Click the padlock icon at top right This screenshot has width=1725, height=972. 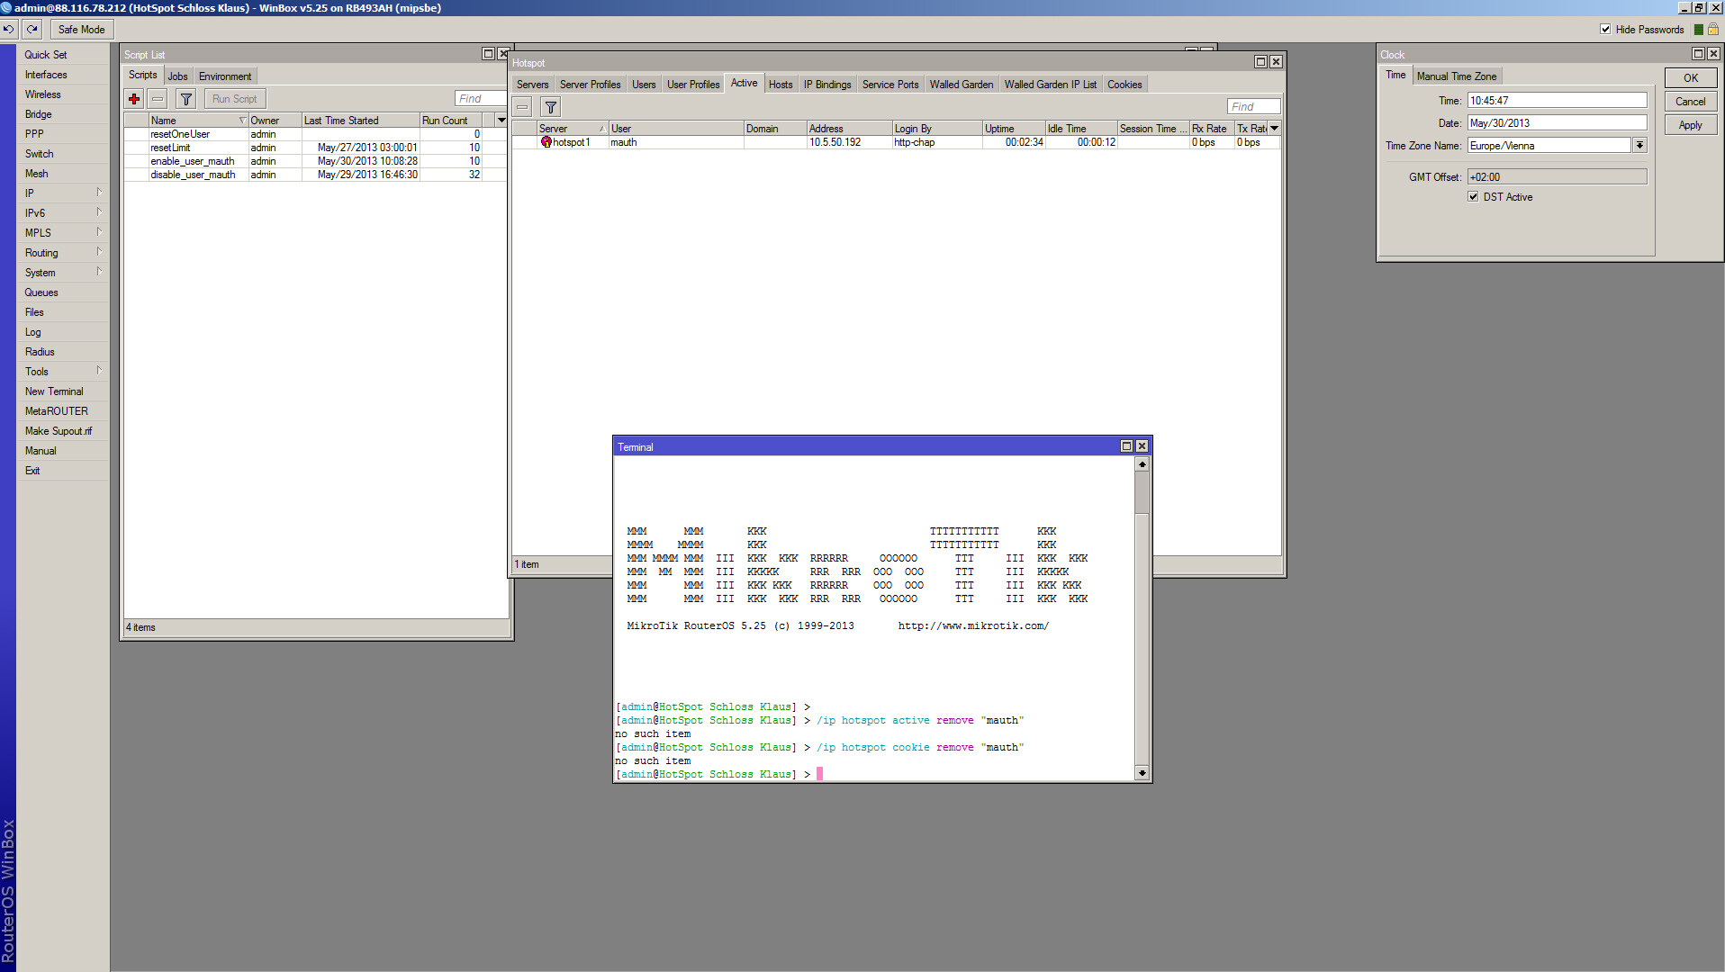tap(1713, 30)
